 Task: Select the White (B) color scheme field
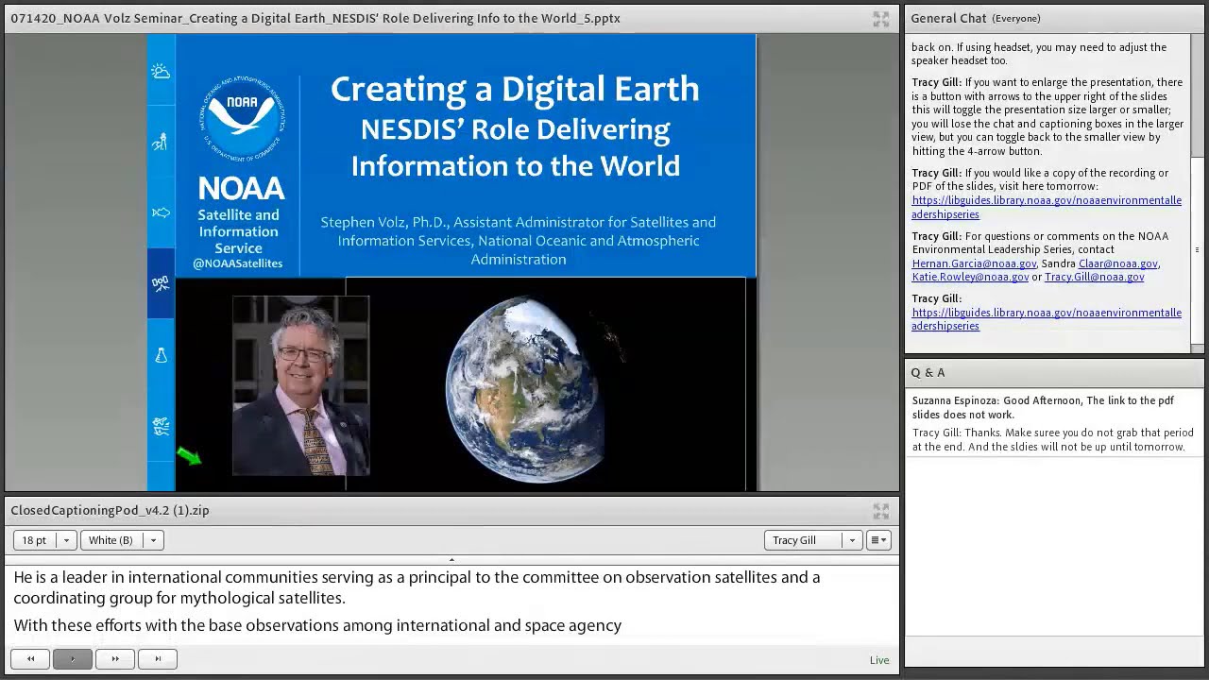point(111,540)
